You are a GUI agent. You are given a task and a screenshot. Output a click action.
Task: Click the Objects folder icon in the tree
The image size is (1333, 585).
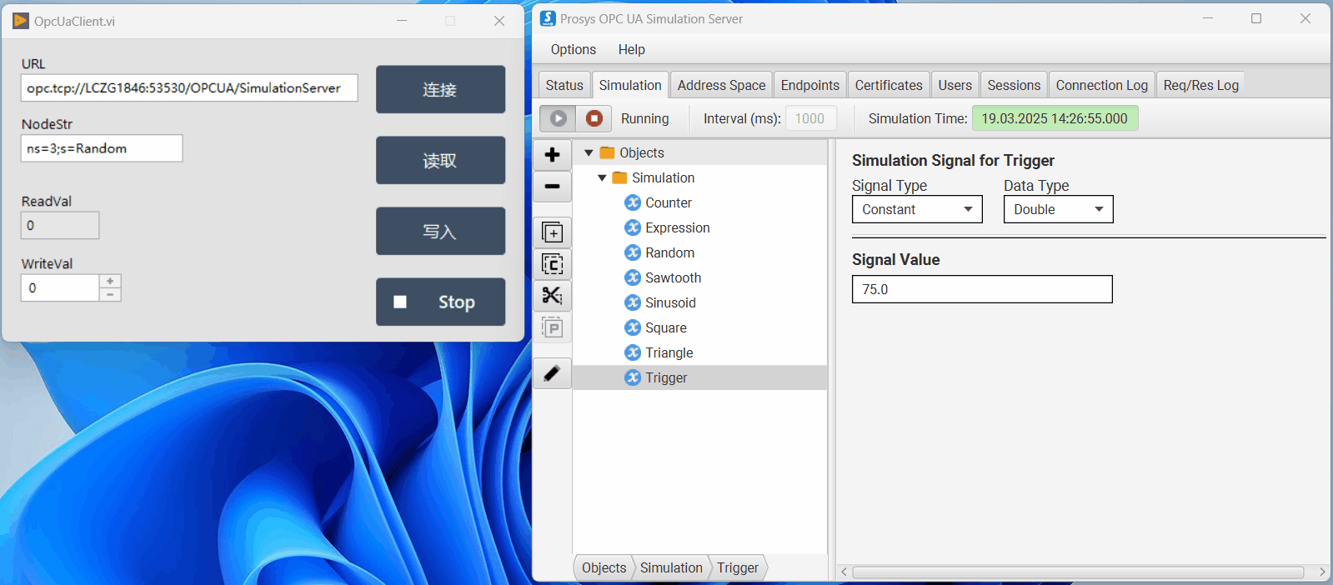point(607,152)
